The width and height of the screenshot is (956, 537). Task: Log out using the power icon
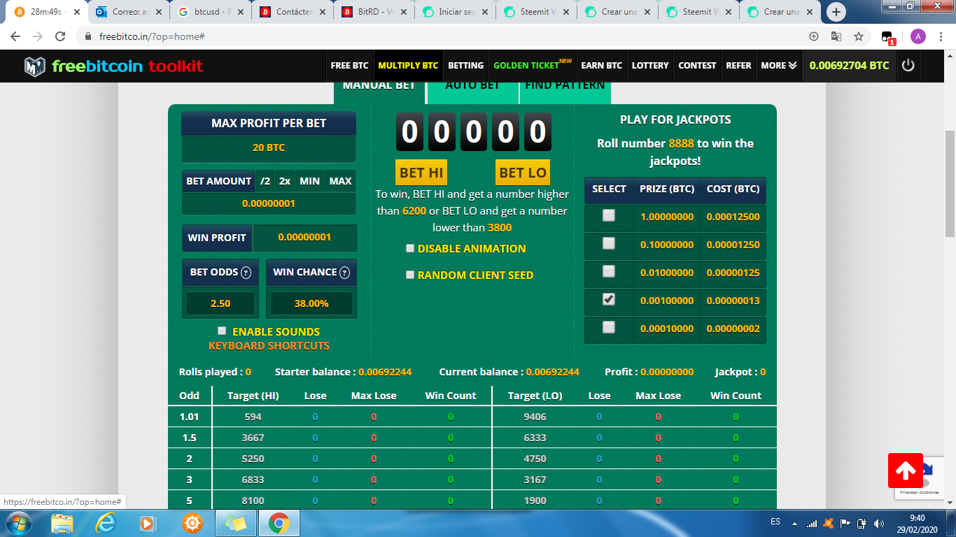coord(908,65)
